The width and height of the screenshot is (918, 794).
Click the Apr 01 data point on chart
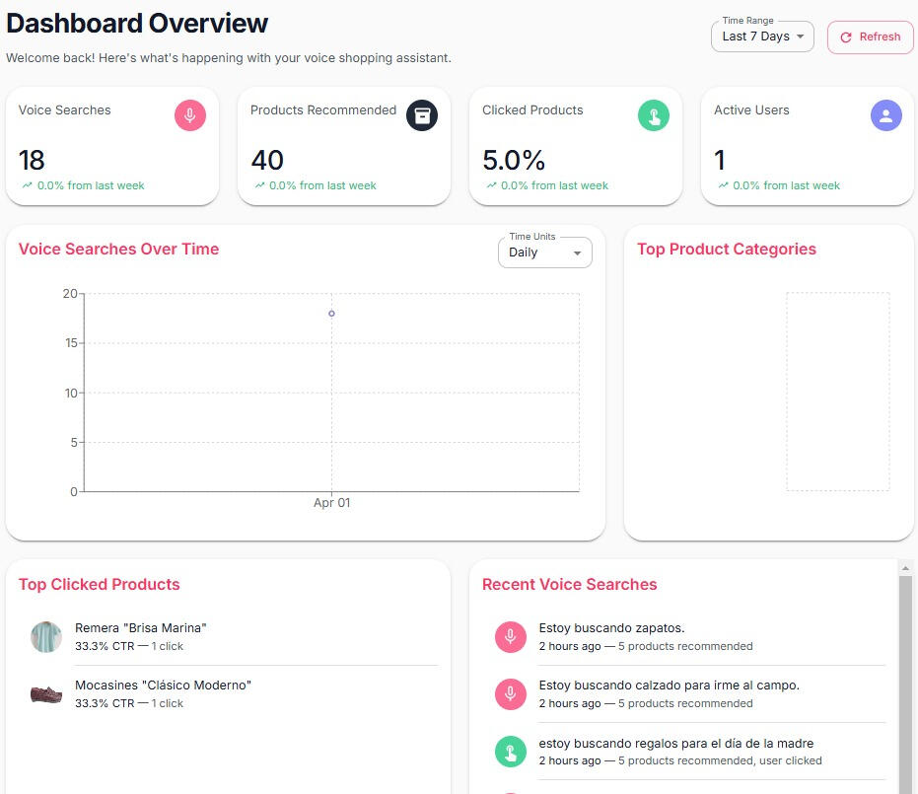click(331, 314)
